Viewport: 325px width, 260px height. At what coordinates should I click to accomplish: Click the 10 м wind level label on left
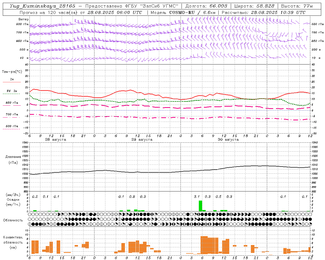(24, 58)
